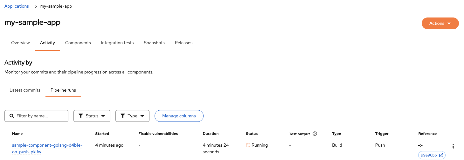Open the Actions dropdown
Image resolution: width=464 pixels, height=160 pixels.
pyautogui.click(x=440, y=23)
